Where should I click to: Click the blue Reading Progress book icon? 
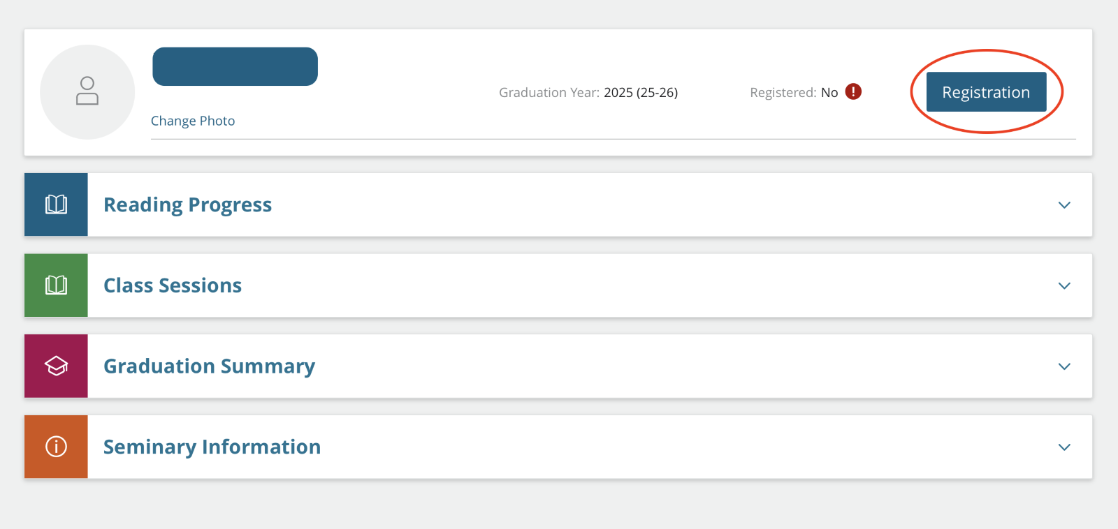pos(56,204)
